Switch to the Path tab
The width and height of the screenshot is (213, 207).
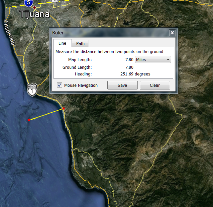coord(80,43)
